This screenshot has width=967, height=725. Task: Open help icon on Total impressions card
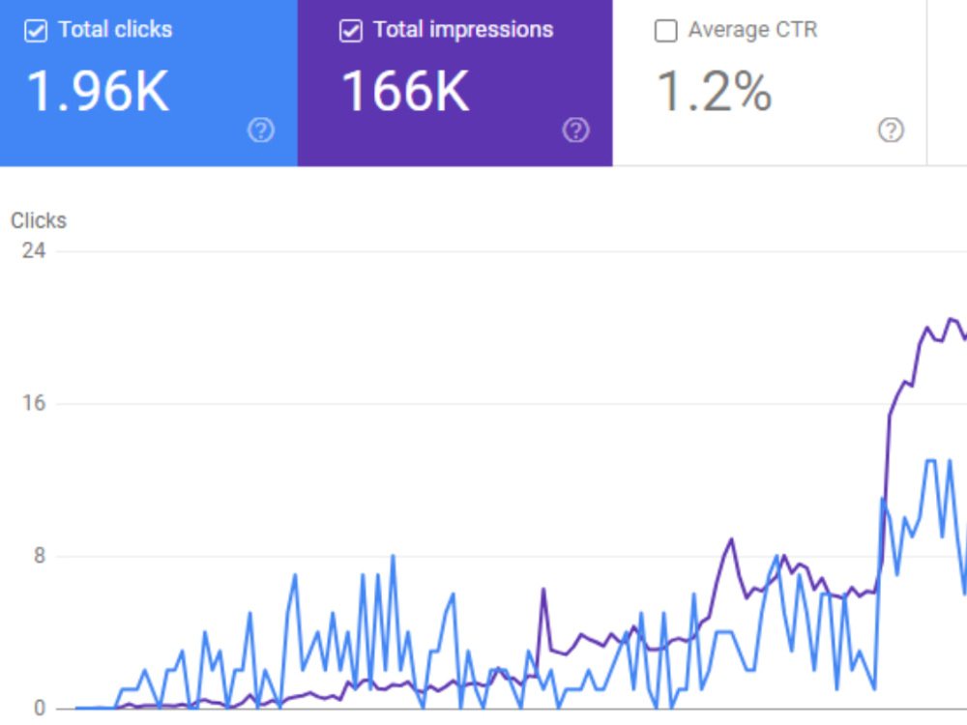click(576, 130)
